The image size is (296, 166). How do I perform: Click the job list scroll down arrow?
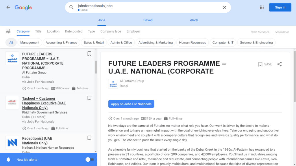(x=96, y=152)
